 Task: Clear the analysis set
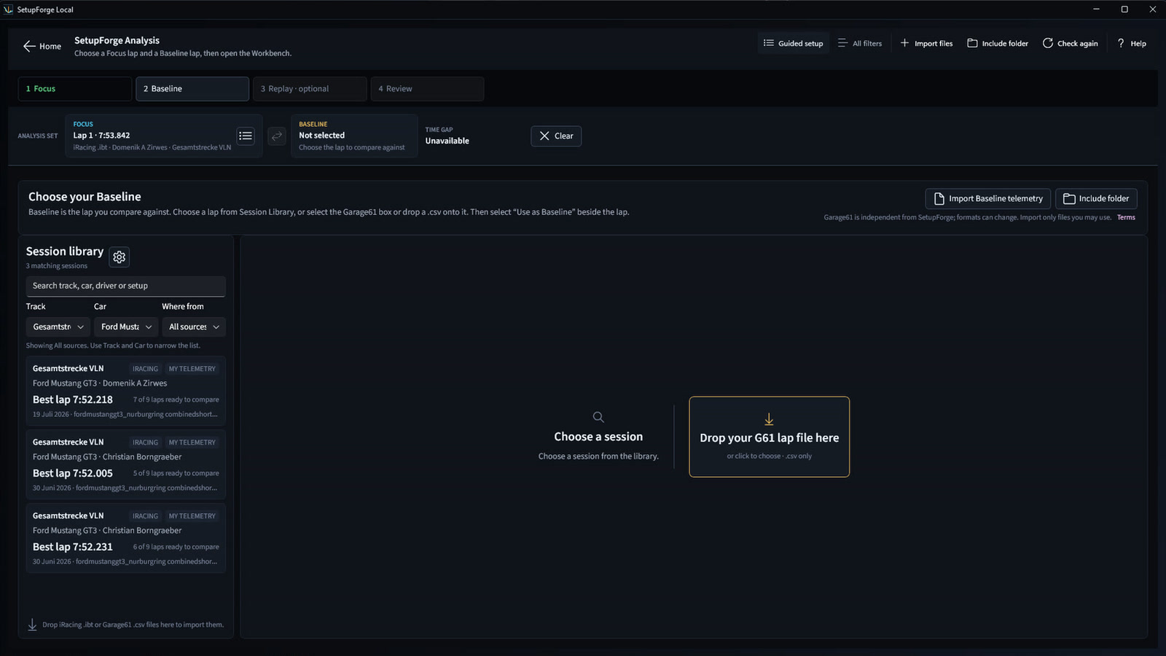(556, 136)
